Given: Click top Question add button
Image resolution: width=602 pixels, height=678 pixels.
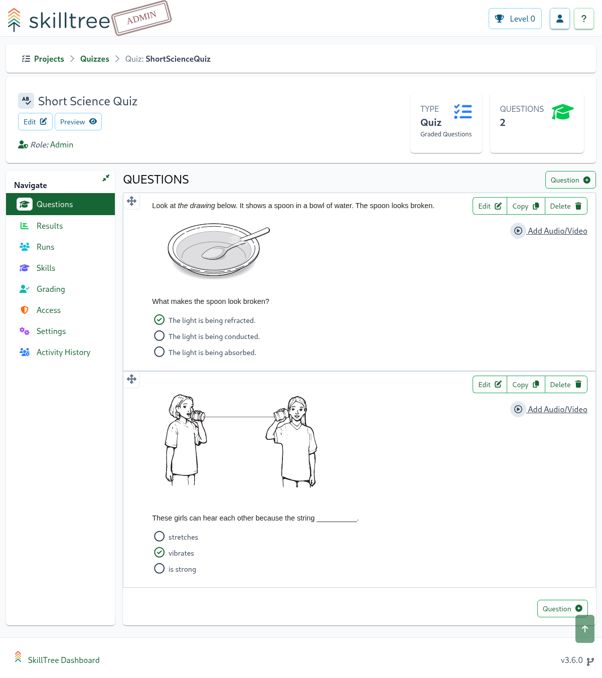Looking at the screenshot, I should point(570,180).
